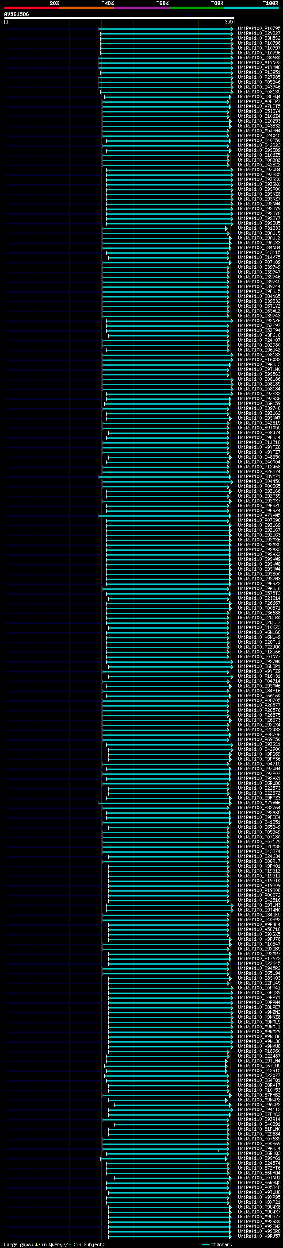This screenshot has width=283, height=1248.
Task: Select the label UniRef100_Q2QTK0
Action: (x=259, y=618)
